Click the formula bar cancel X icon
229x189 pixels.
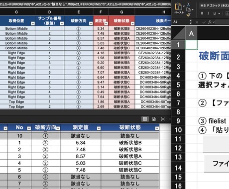click(197, 22)
